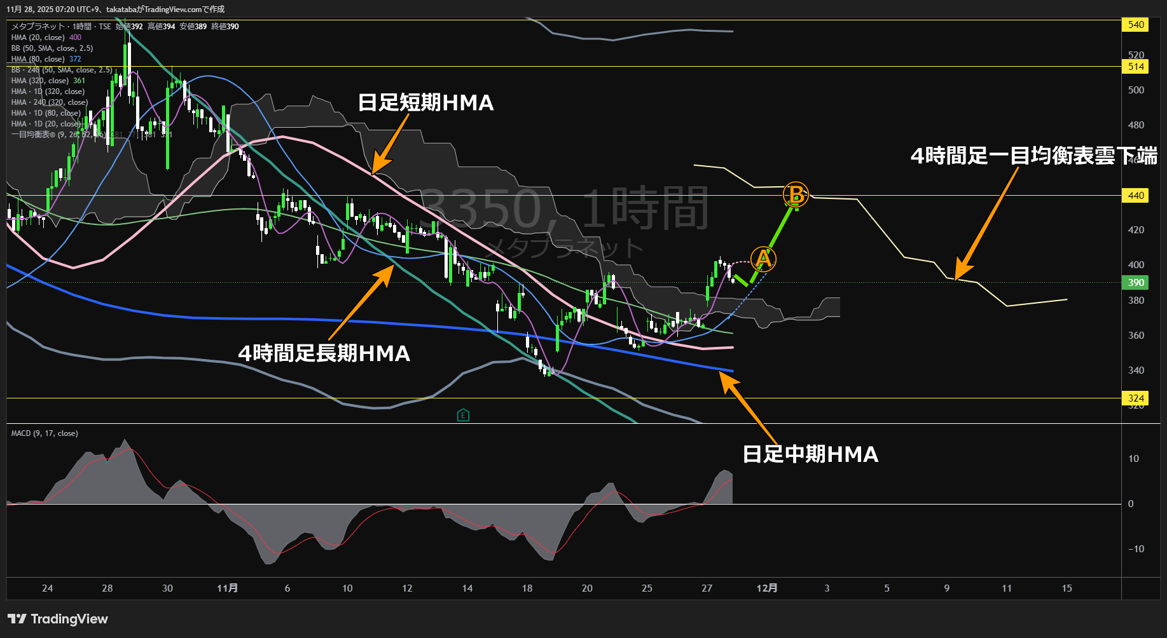
Task: Click the green HMA value 361 in legend
Action: pos(79,81)
